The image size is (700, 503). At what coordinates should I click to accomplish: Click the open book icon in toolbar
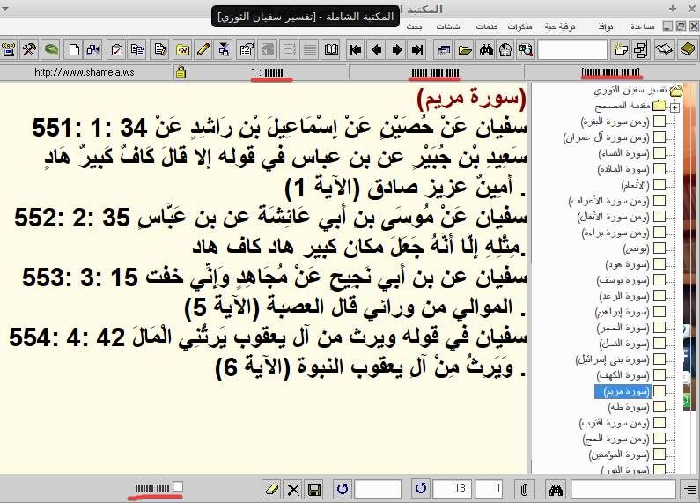coord(332,49)
